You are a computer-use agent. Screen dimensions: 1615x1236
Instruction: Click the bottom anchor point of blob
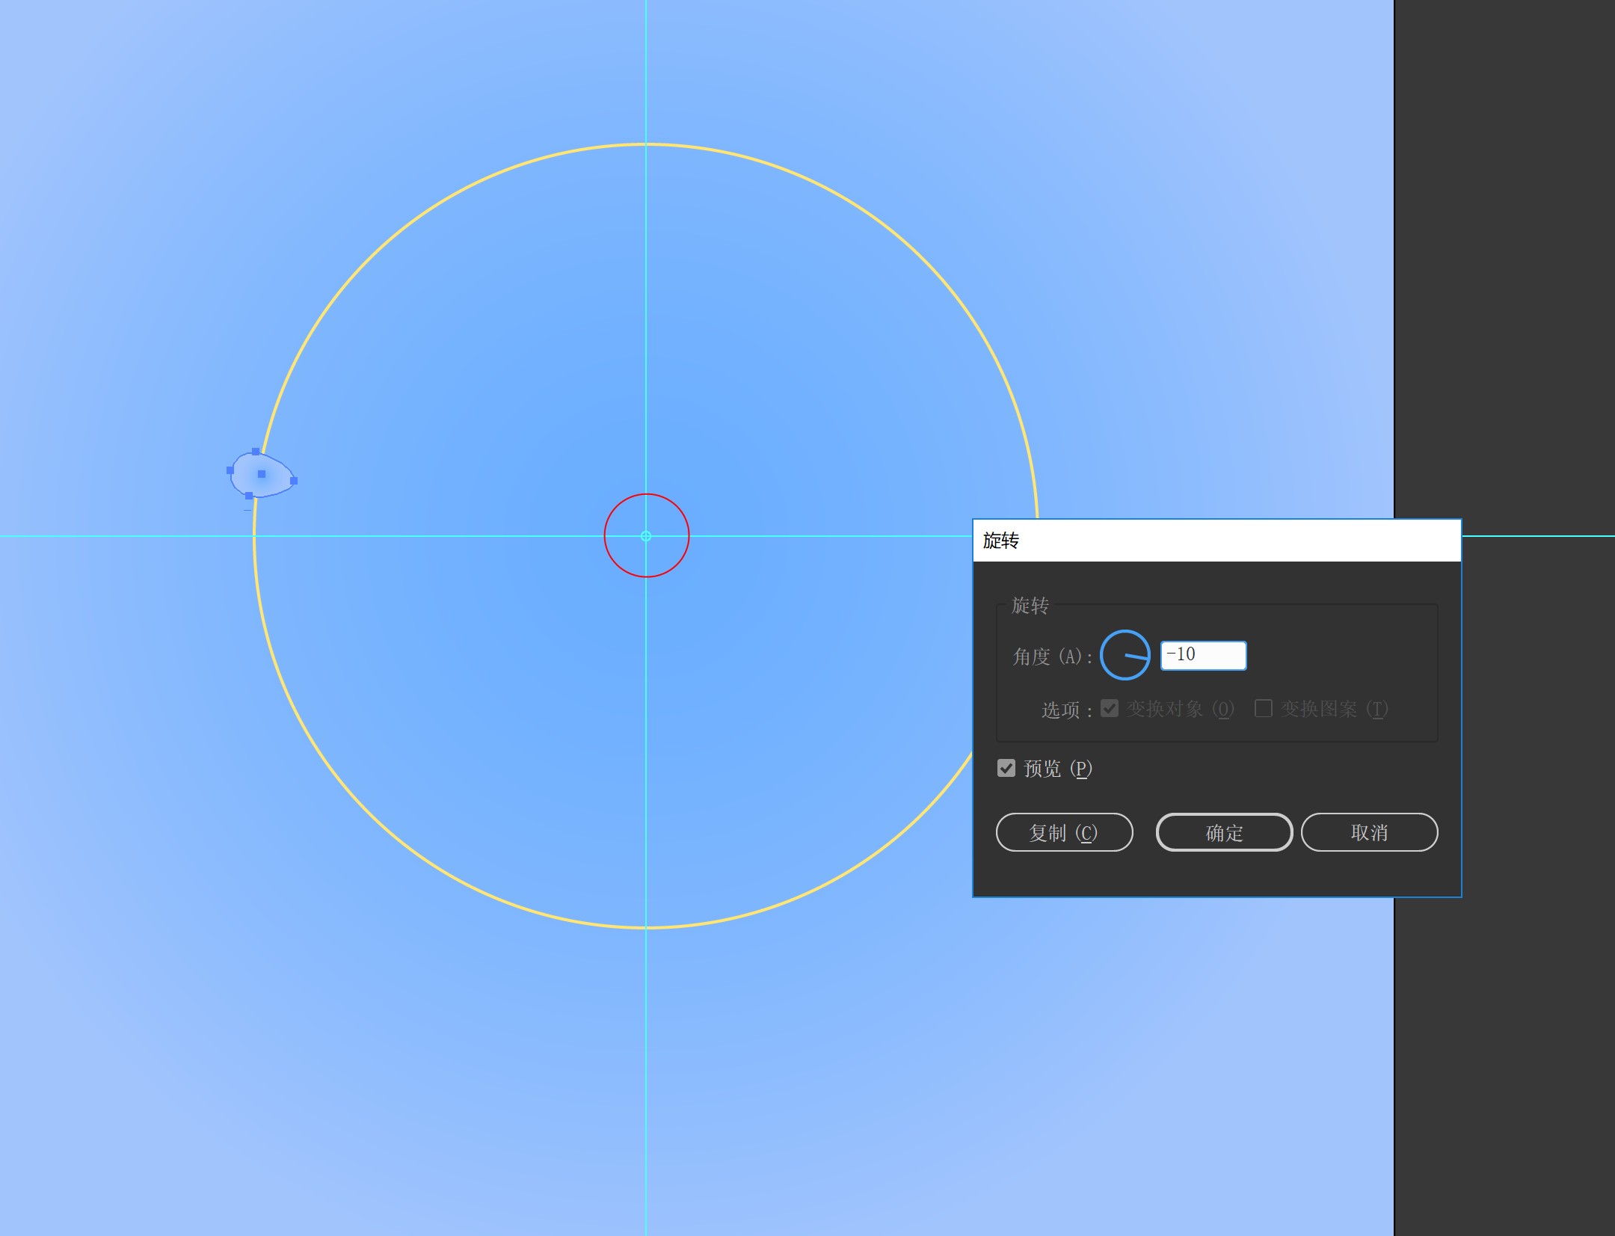(249, 496)
